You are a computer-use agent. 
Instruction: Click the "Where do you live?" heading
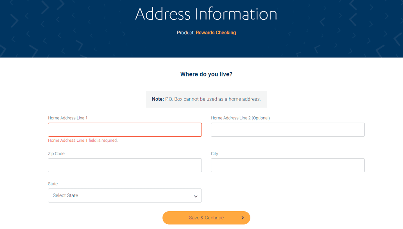coord(206,74)
